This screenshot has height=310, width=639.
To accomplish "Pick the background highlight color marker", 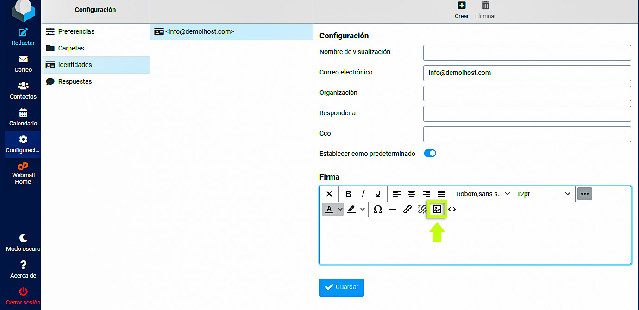I will click(x=351, y=209).
